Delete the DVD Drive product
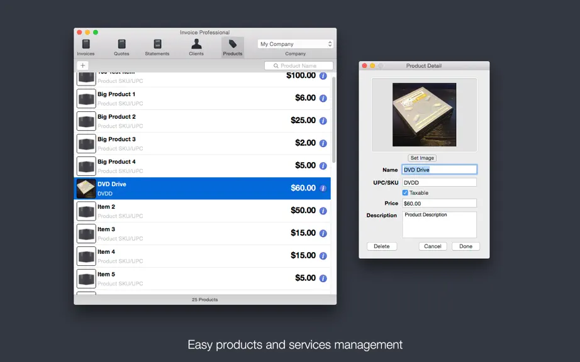The image size is (580, 362). [382, 246]
